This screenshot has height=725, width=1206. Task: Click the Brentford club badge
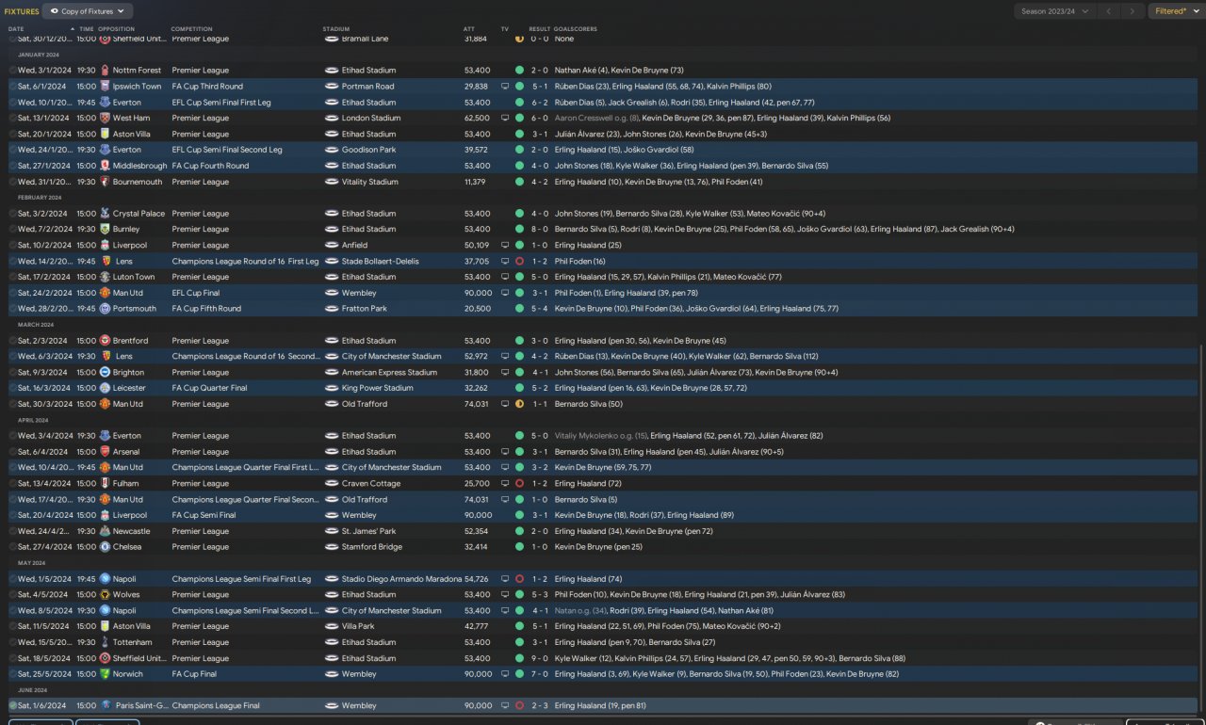(x=105, y=341)
